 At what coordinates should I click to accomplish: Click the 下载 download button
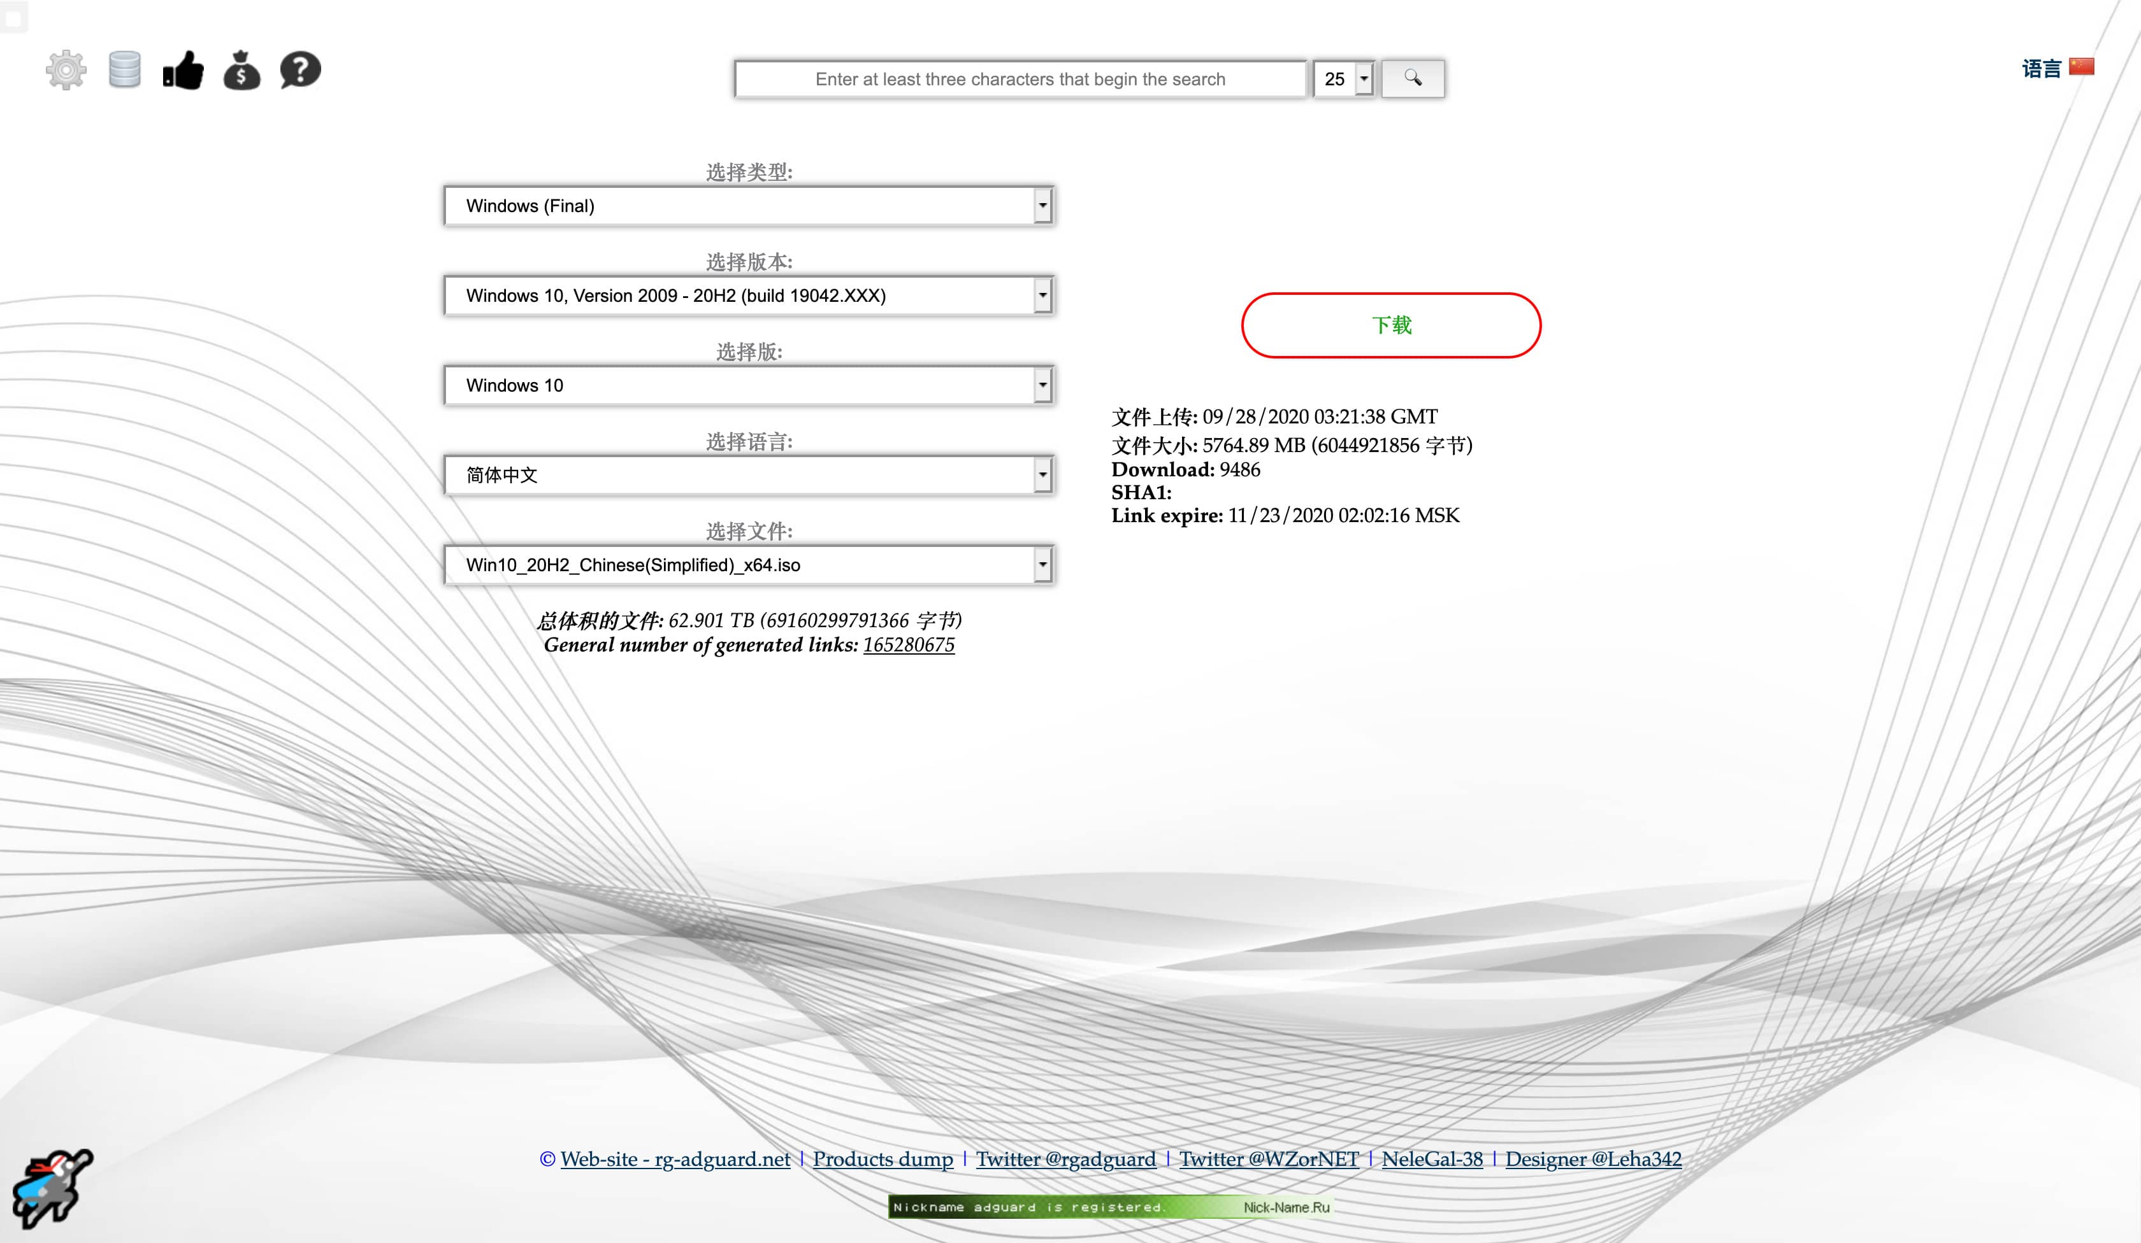[1392, 324]
